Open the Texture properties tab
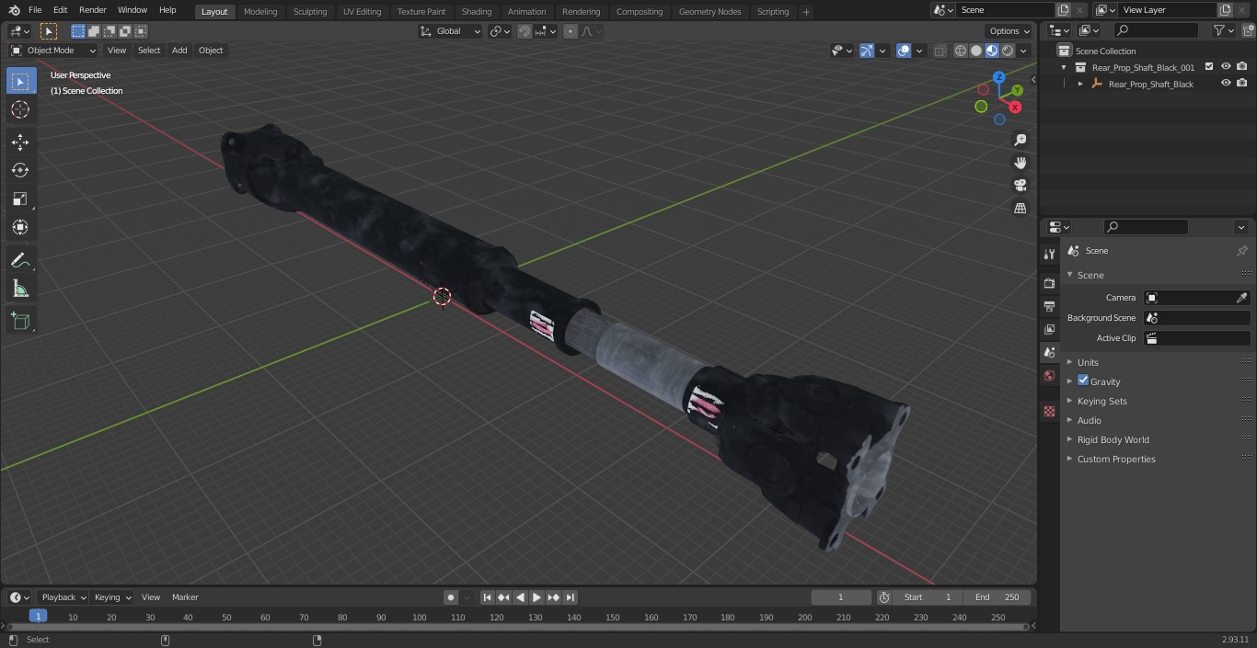 (1049, 412)
